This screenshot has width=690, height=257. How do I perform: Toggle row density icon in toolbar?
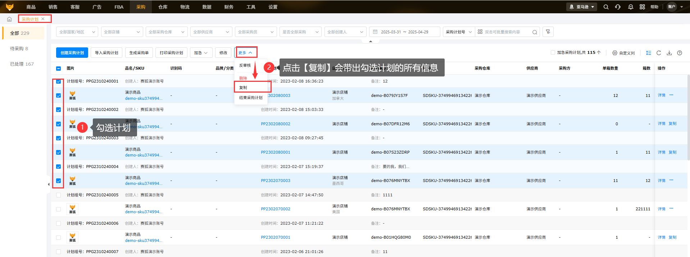(x=649, y=53)
